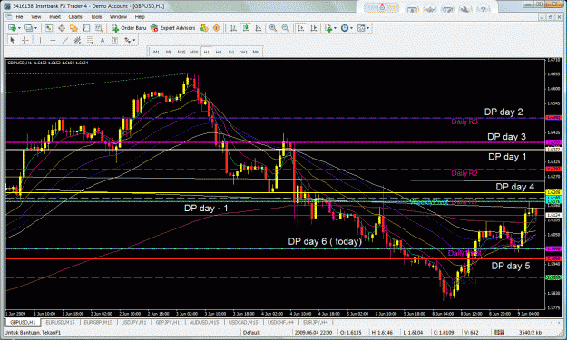Expand the Profiles dropdown arrow
This screenshot has height=340, width=567.
pyautogui.click(x=35, y=28)
